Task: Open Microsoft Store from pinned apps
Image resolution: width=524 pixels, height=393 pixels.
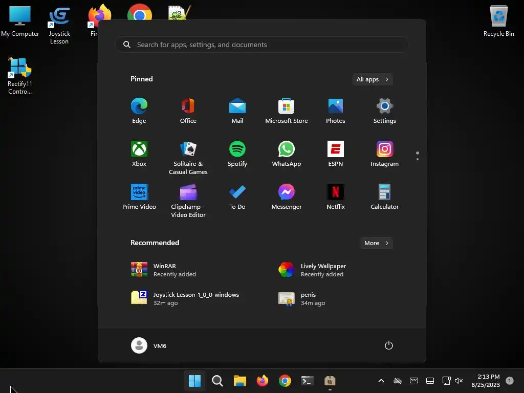Action: click(287, 111)
